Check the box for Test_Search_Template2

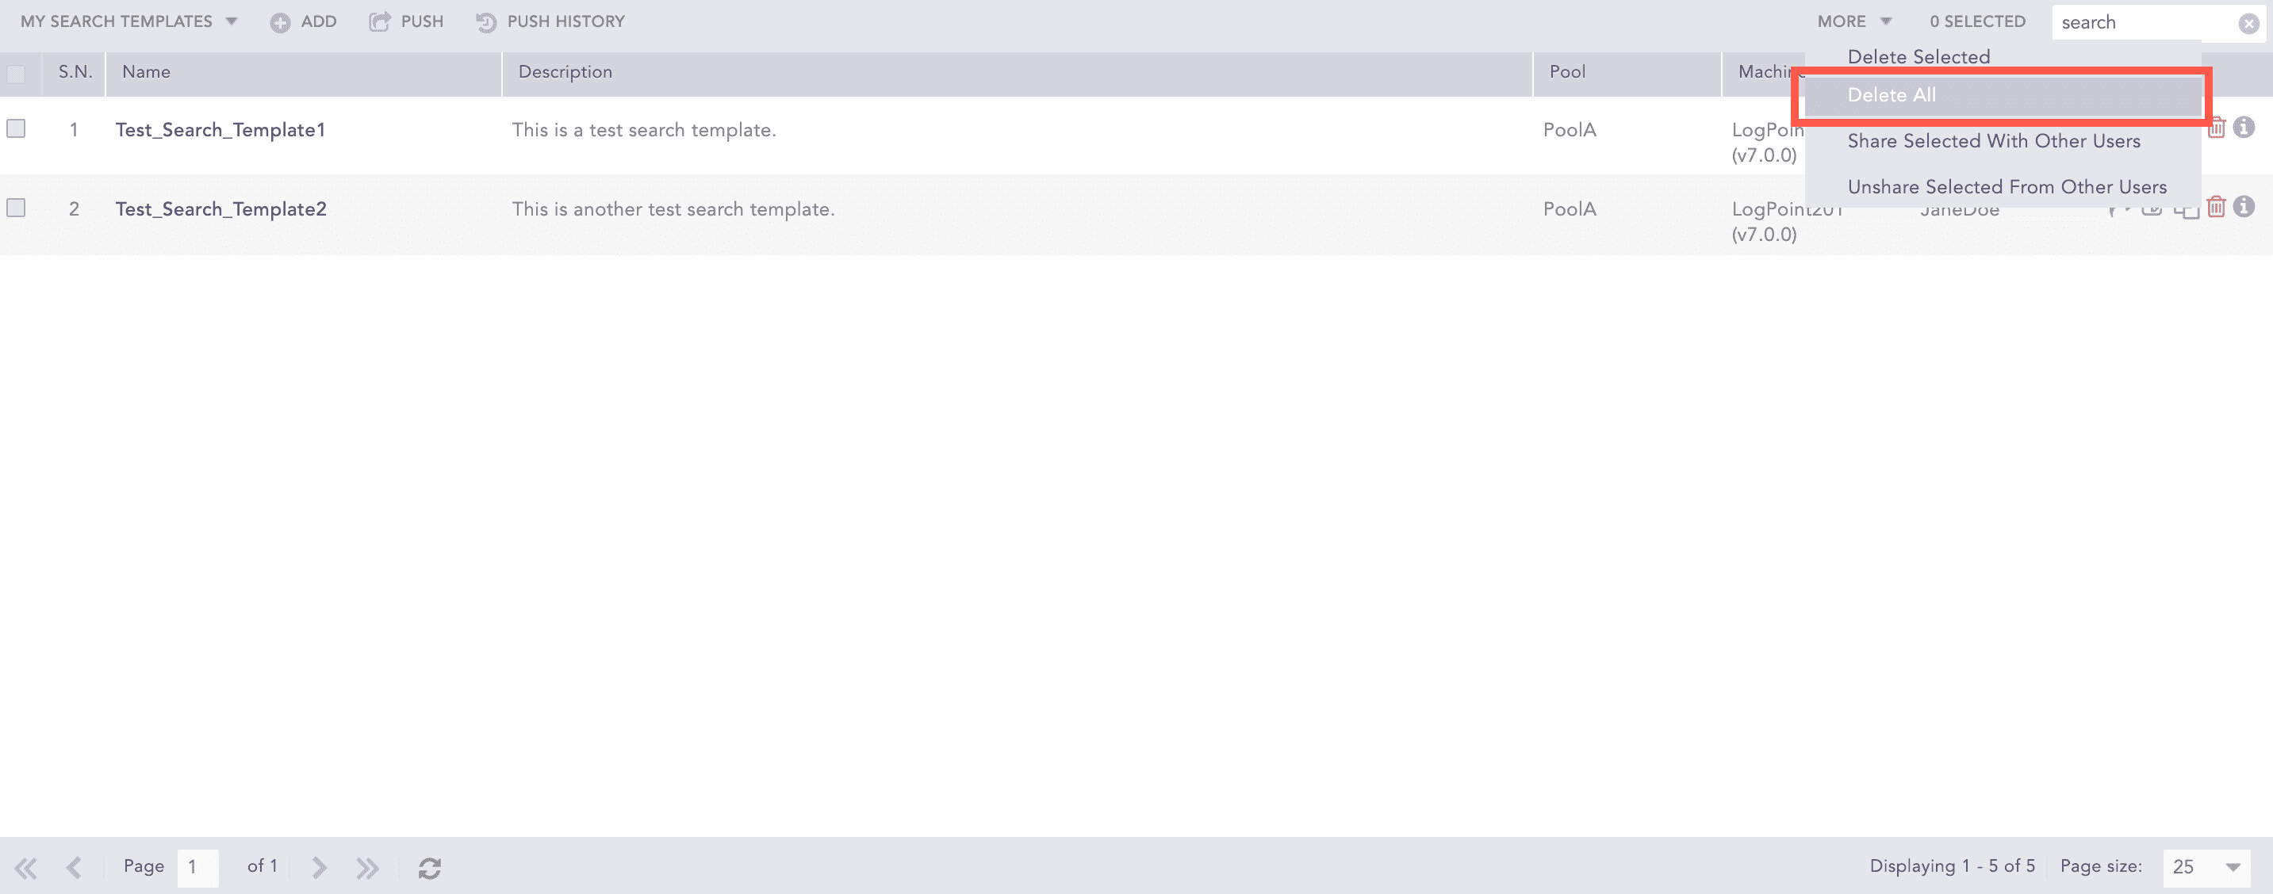[16, 208]
